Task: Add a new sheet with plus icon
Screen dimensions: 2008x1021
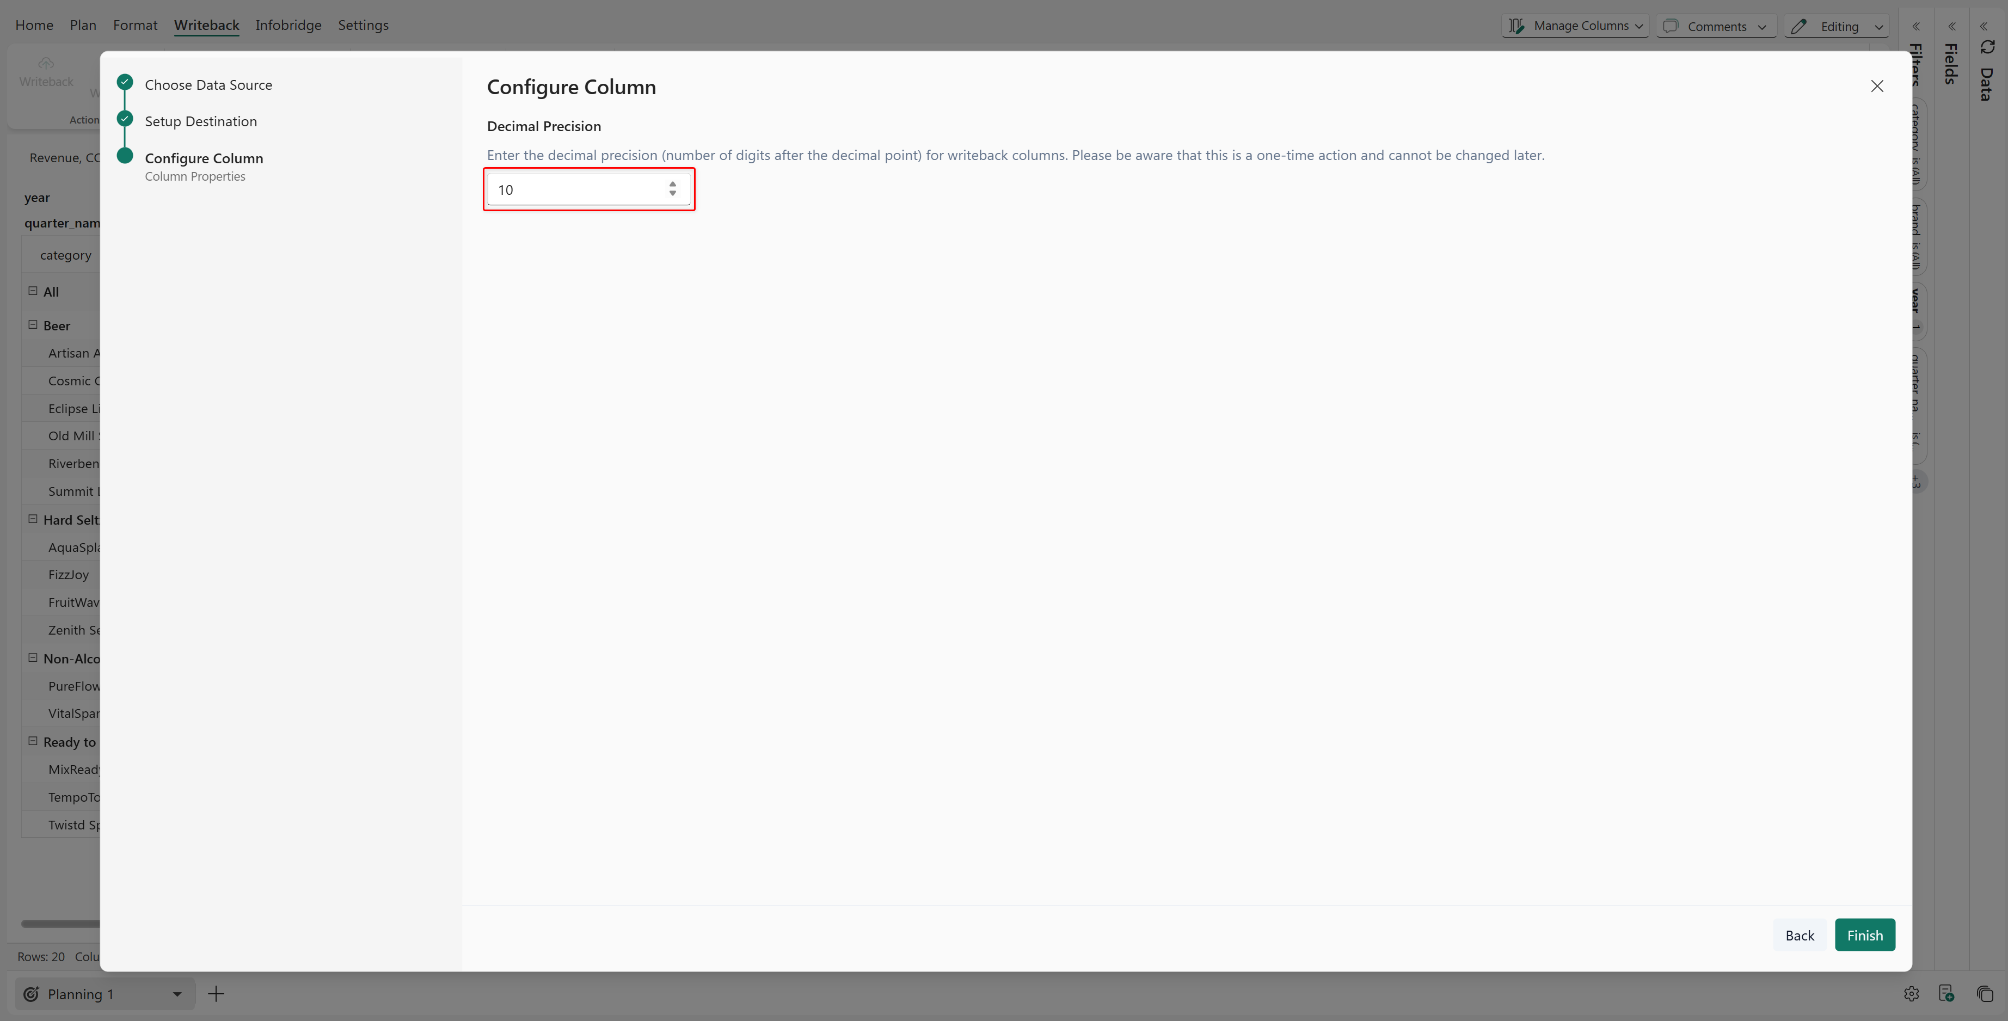Action: pyautogui.click(x=216, y=993)
